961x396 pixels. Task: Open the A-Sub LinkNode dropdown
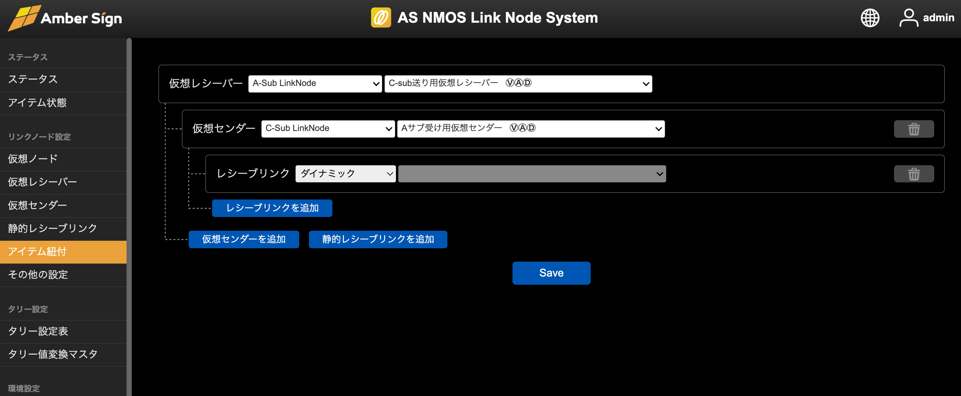315,83
